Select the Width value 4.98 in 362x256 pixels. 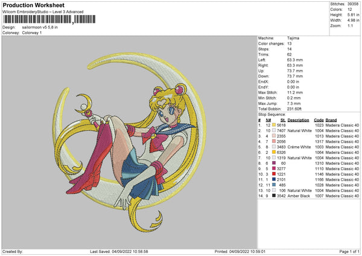pyautogui.click(x=353, y=21)
